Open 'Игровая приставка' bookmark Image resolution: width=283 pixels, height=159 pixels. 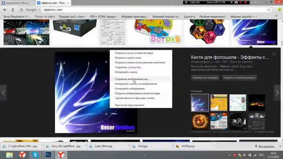pos(134,17)
